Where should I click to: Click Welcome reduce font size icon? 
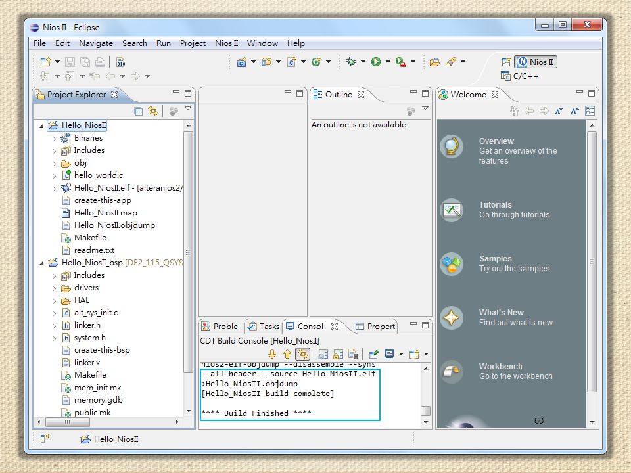(559, 112)
